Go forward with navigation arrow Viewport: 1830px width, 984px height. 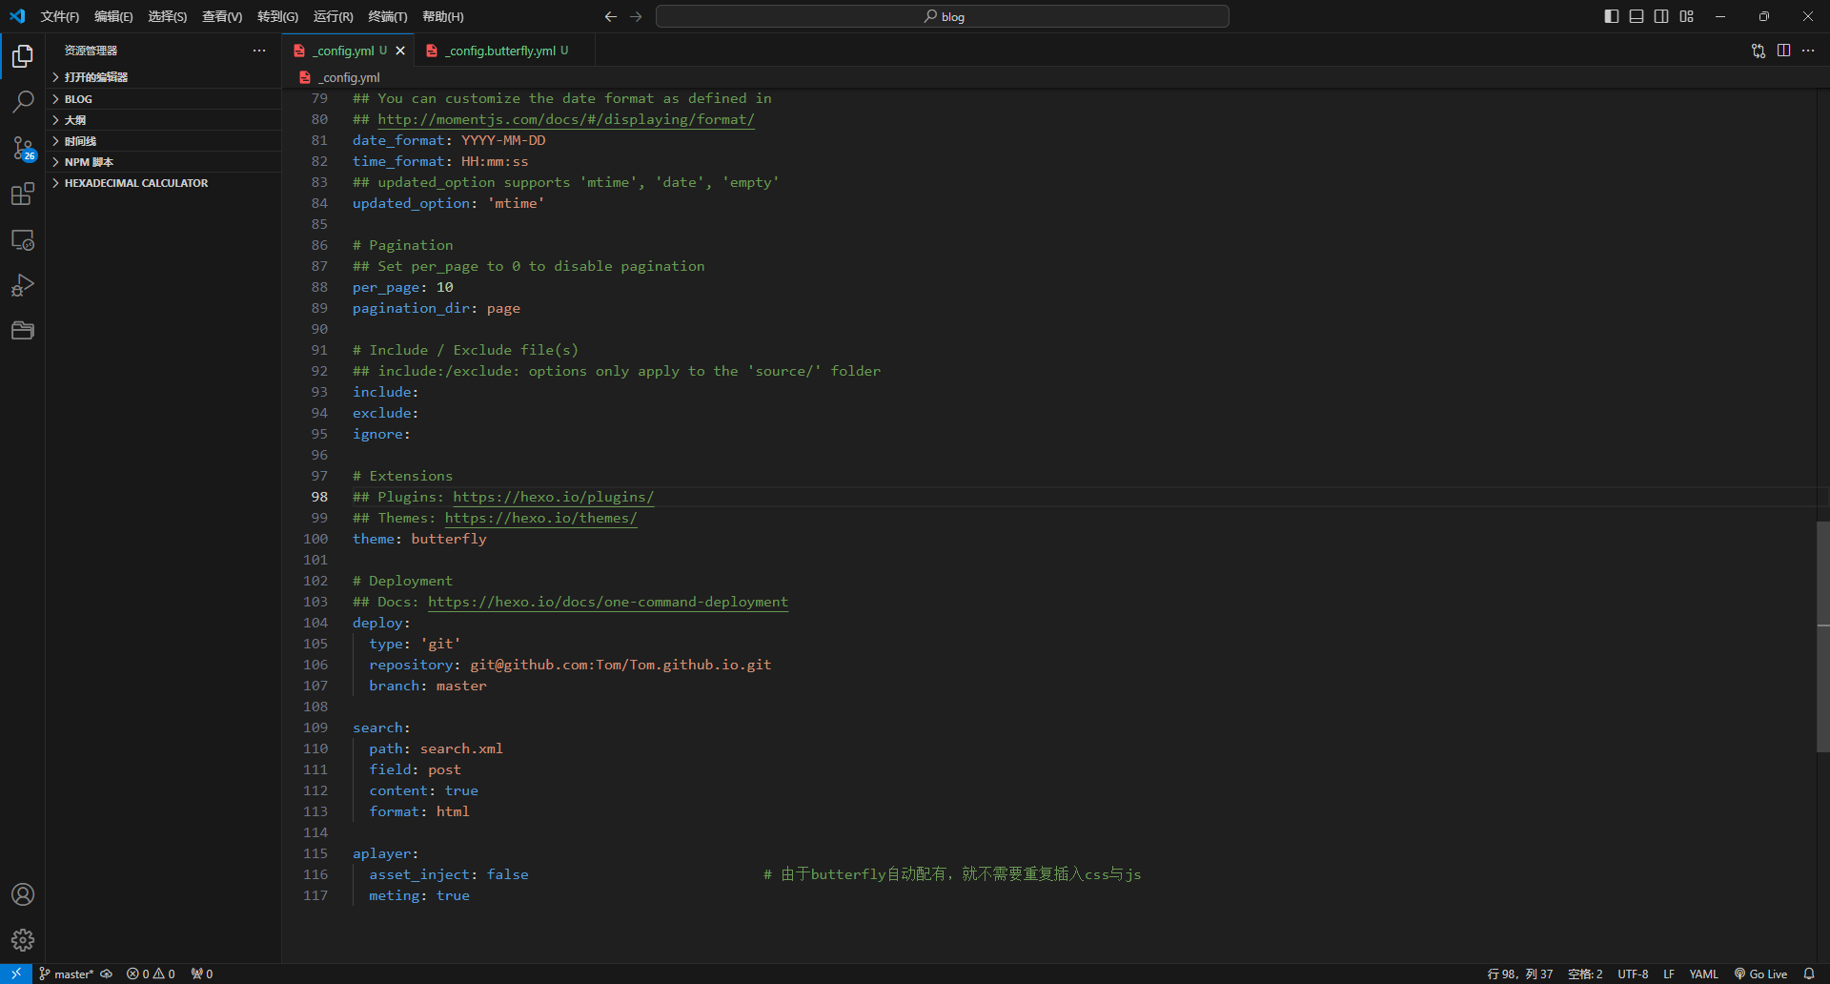[636, 16]
